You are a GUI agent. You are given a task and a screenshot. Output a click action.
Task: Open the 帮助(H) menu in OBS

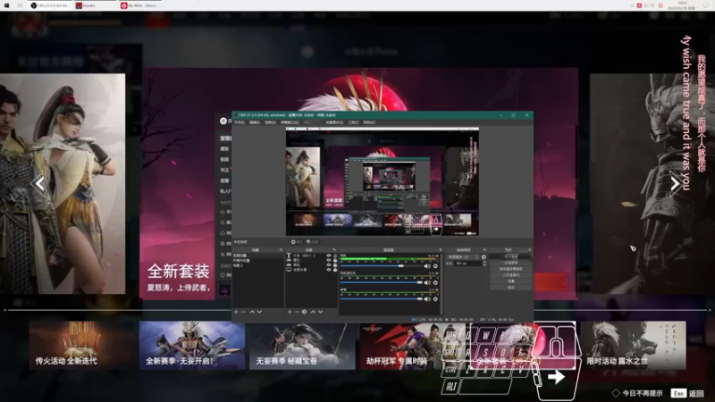[x=369, y=122]
